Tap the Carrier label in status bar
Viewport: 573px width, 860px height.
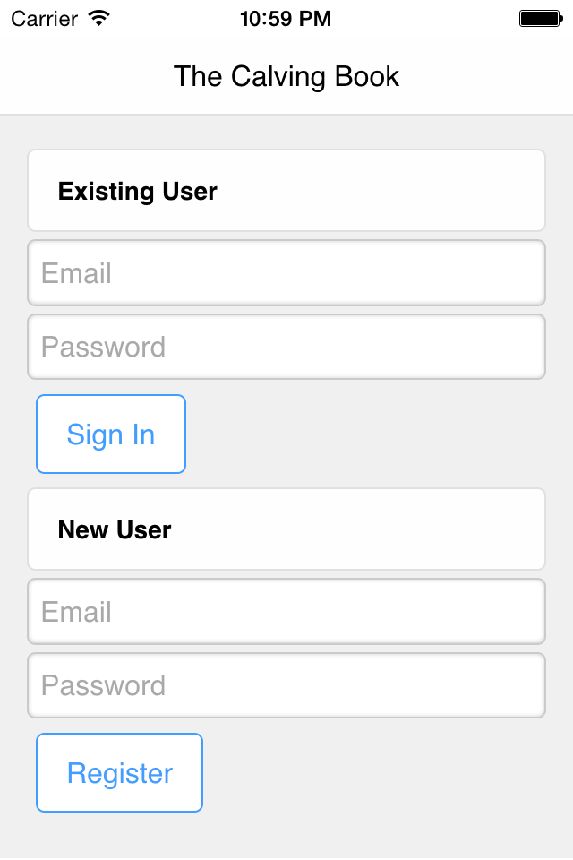click(44, 18)
